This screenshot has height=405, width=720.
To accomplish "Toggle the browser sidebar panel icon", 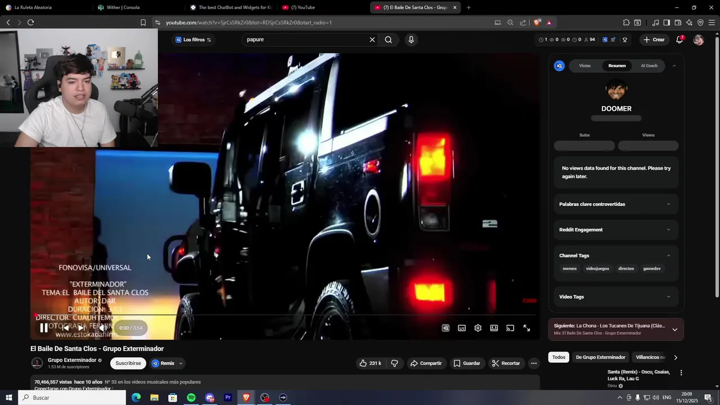I will point(667,22).
